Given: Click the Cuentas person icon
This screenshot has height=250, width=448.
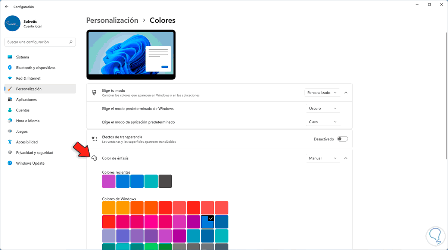Looking at the screenshot, I should click(10, 110).
